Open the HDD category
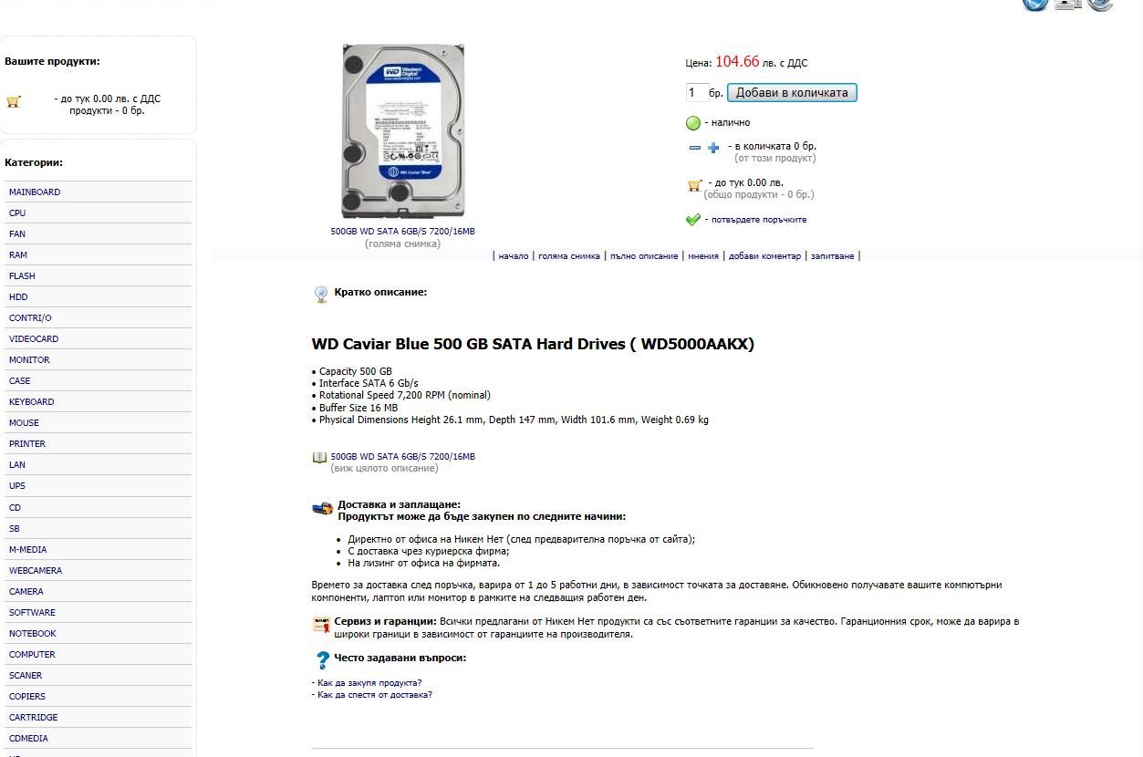 18,297
